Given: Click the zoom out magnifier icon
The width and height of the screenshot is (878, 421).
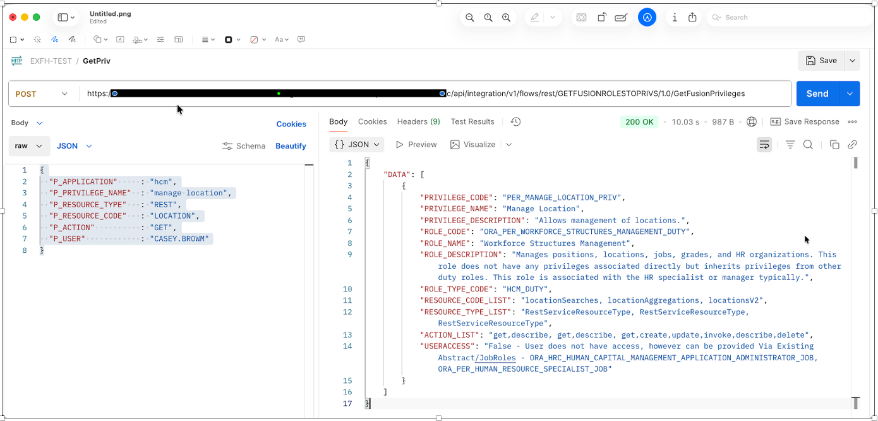Looking at the screenshot, I should (x=469, y=18).
